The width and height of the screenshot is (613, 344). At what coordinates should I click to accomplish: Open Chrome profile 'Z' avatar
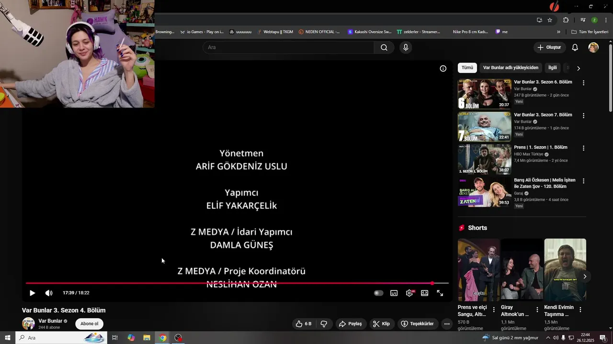coord(594,20)
